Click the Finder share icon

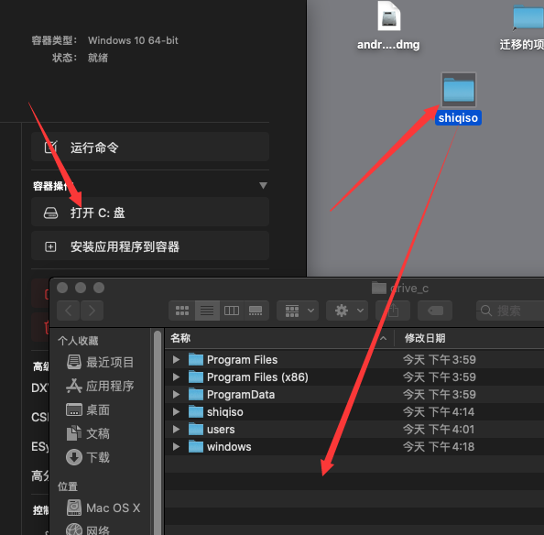click(x=393, y=311)
